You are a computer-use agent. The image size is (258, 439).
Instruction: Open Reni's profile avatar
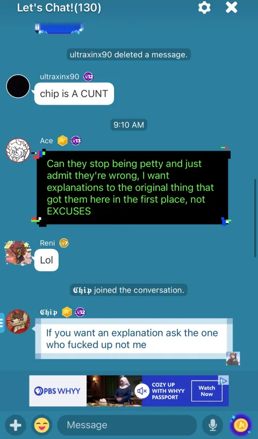[x=18, y=253]
